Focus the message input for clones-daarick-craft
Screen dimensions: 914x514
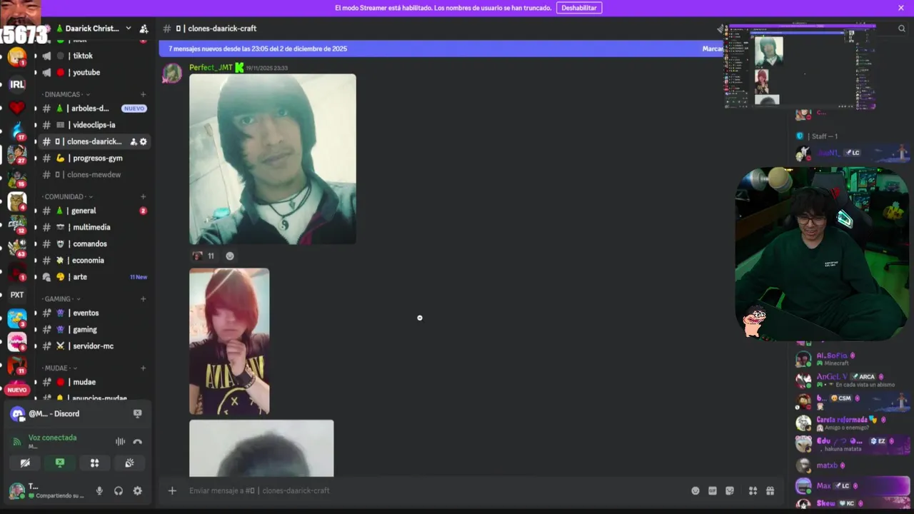click(x=436, y=490)
